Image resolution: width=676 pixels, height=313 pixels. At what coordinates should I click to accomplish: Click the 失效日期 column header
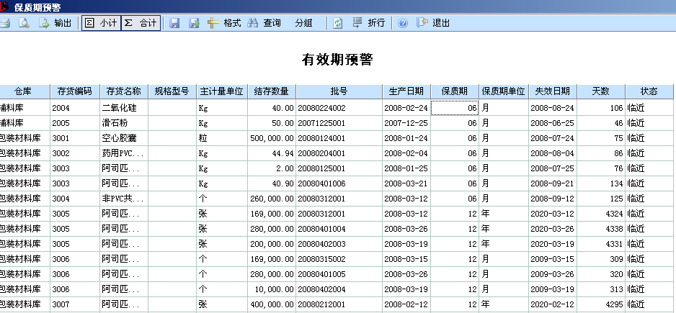553,91
